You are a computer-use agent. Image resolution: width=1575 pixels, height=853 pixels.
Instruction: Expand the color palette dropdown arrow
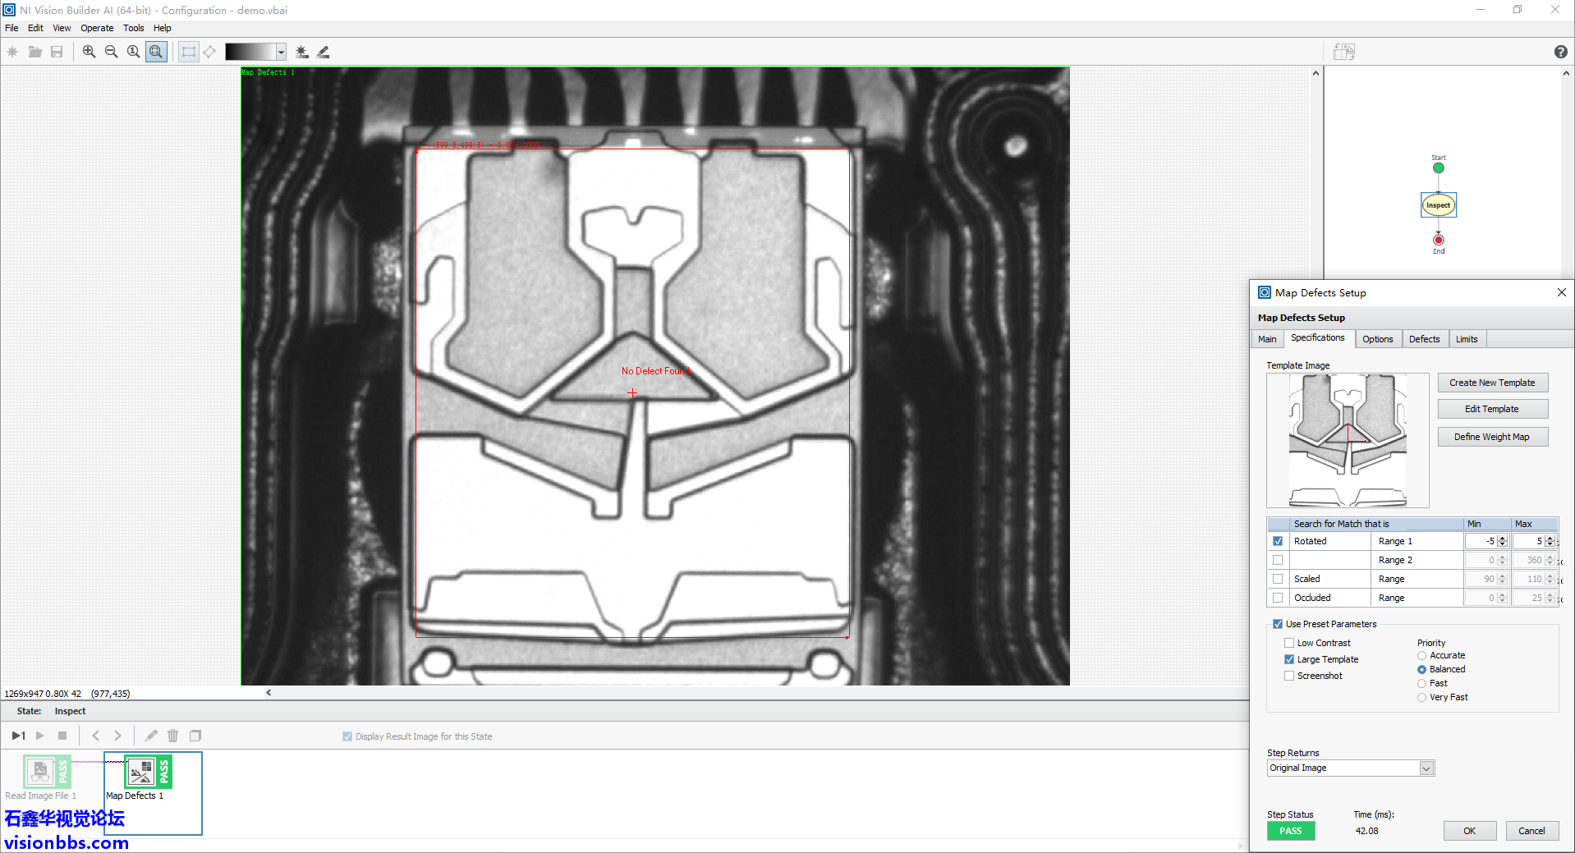tap(281, 52)
